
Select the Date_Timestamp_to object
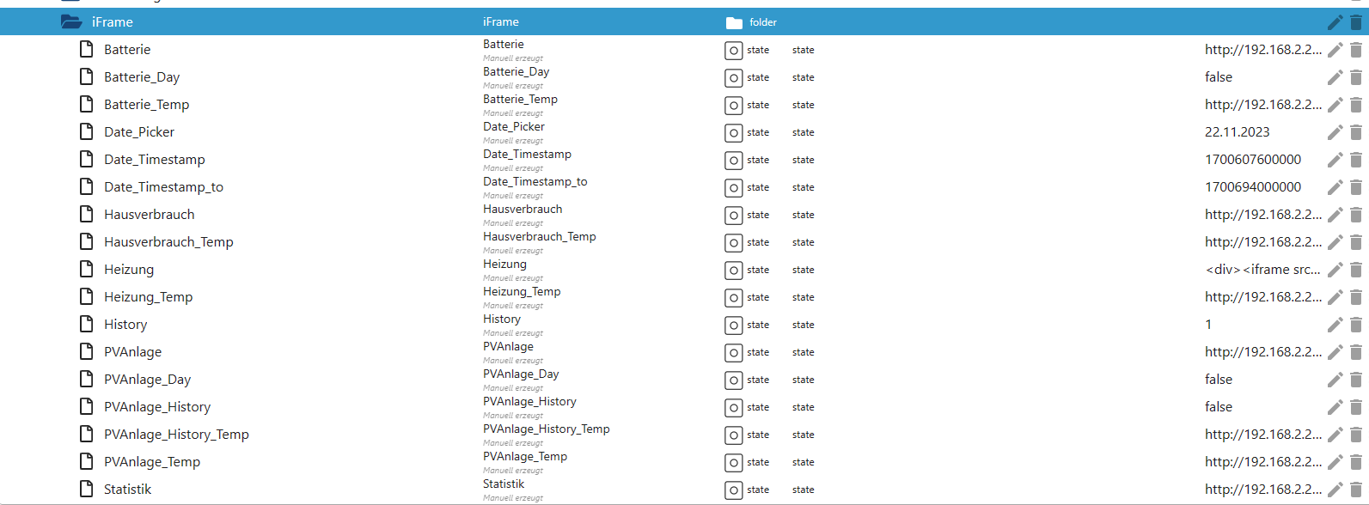click(163, 187)
